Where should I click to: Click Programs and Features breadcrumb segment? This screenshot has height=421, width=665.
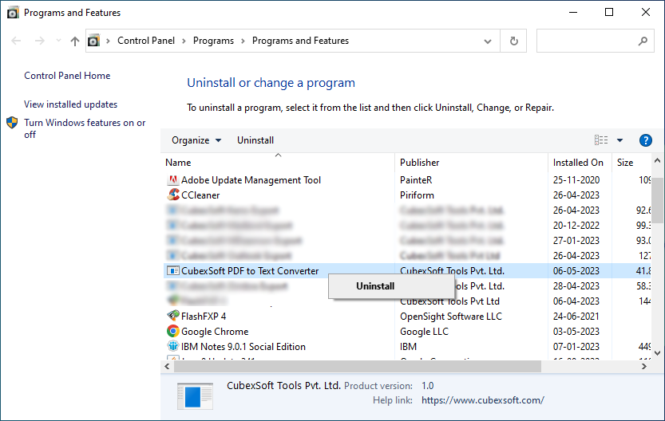pyautogui.click(x=300, y=41)
